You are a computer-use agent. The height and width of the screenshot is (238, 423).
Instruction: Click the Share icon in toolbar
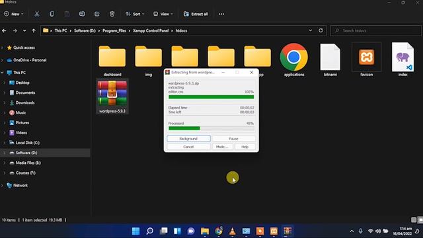[x=97, y=14]
